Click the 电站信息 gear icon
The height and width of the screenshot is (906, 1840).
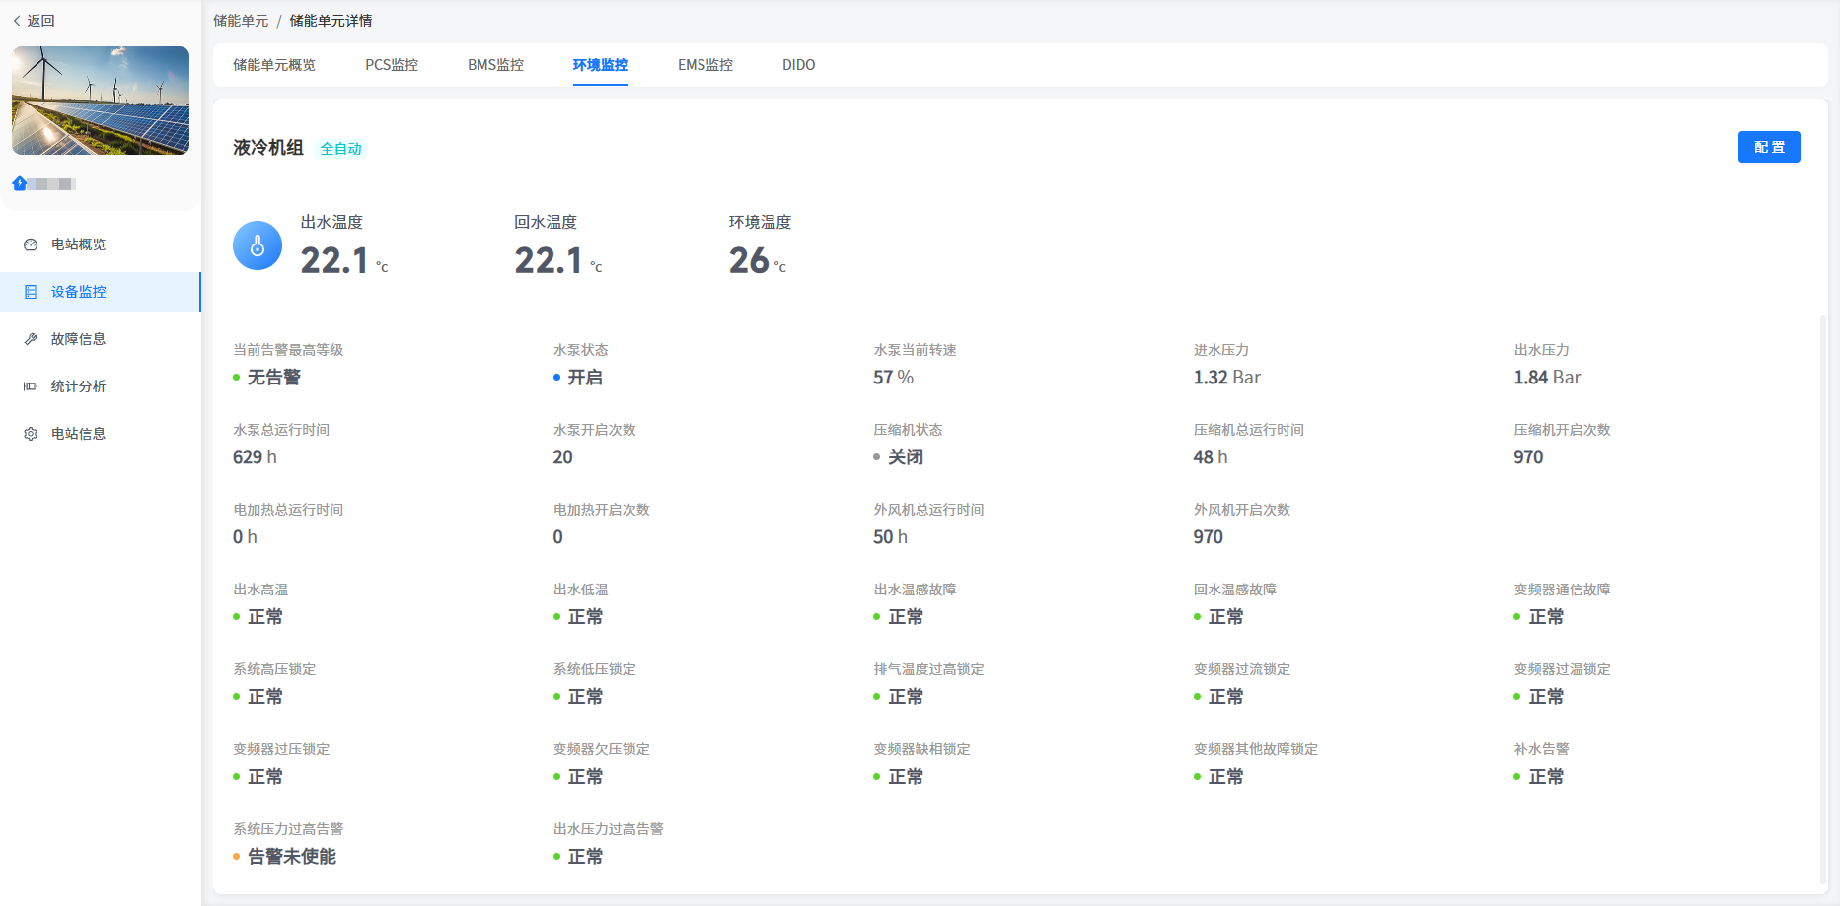(x=31, y=434)
